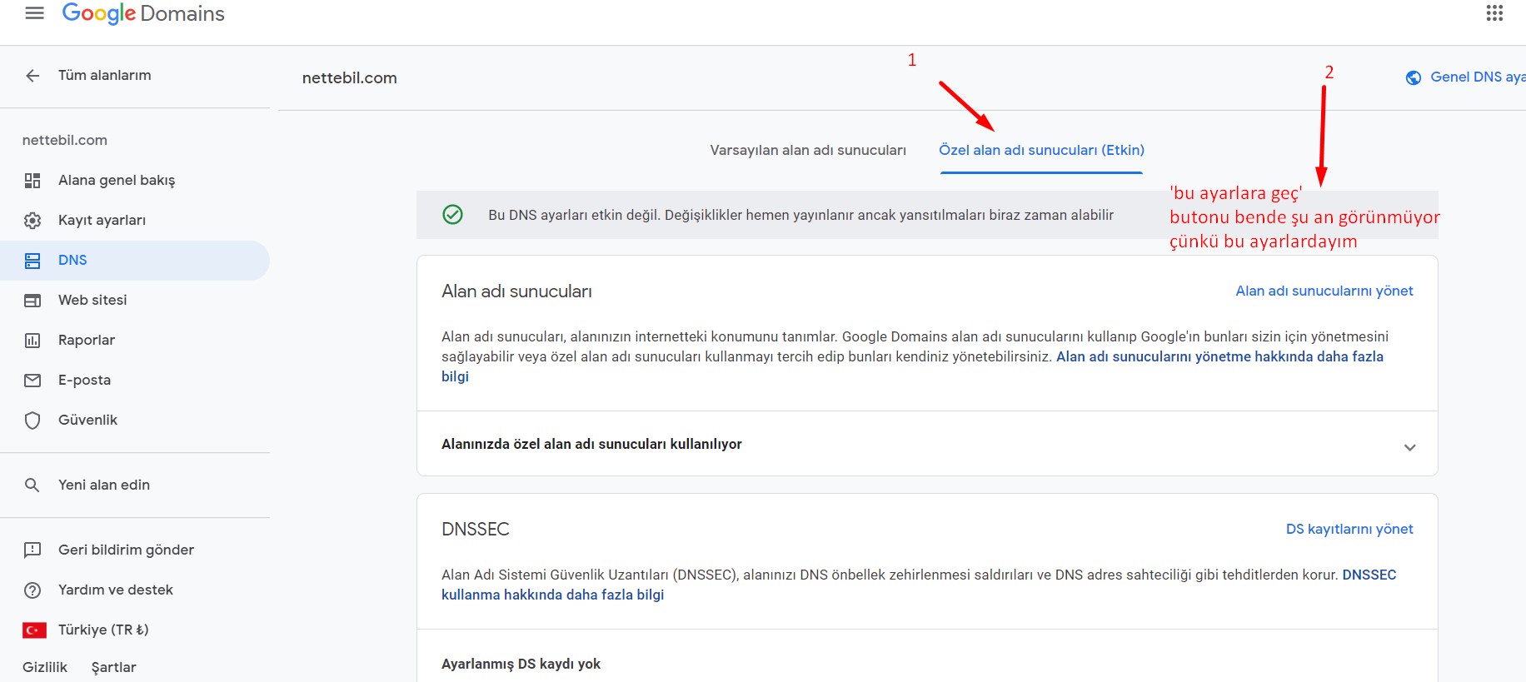
Task: Open Alana genel bakış page
Action: pos(117,181)
